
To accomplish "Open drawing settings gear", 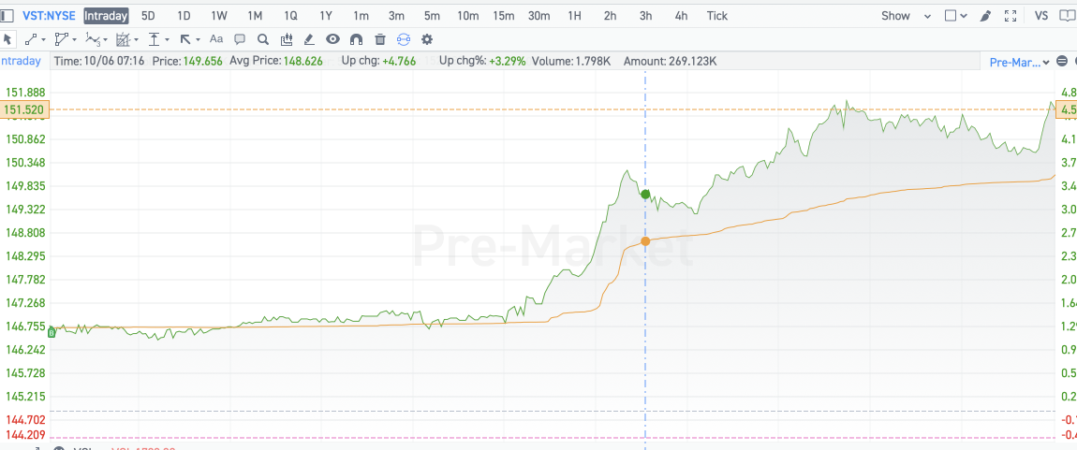I will pos(427,39).
